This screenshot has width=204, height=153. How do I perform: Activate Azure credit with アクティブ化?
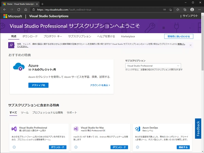pyautogui.click(x=38, y=85)
